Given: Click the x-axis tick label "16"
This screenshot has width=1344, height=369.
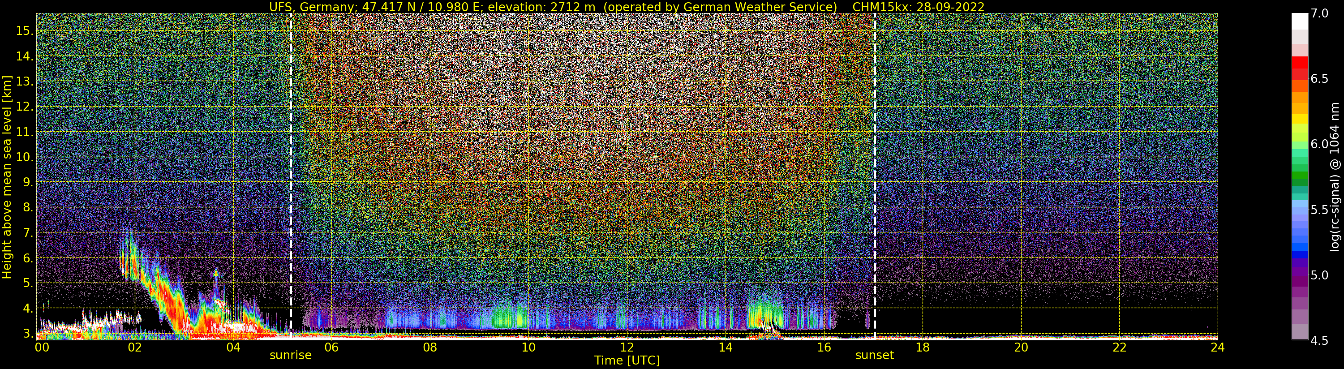Looking at the screenshot, I should tap(824, 348).
